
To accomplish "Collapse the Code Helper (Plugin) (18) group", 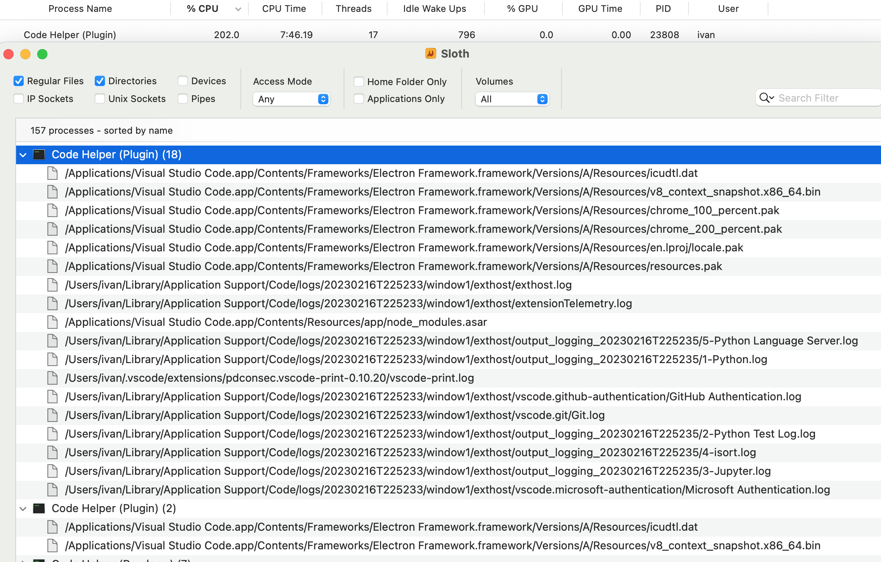I will pos(22,154).
